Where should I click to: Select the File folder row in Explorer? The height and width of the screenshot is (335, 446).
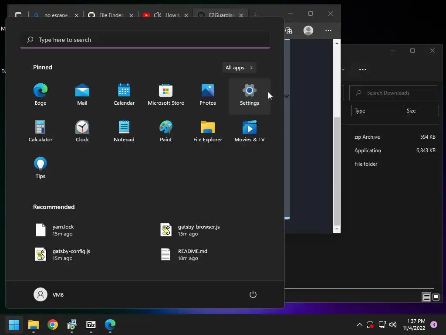point(391,164)
